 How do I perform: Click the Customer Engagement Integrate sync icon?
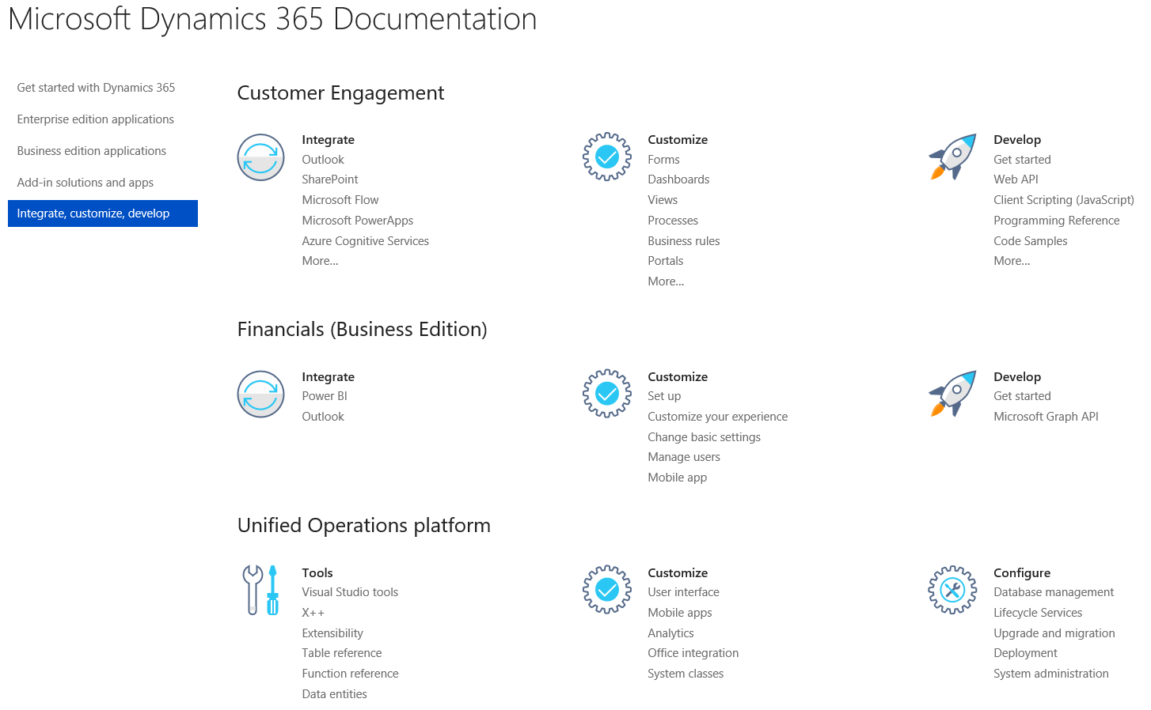[260, 157]
